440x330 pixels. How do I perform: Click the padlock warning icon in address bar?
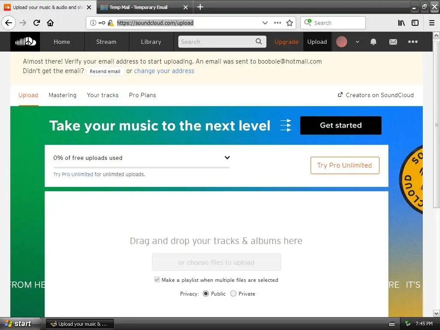point(111,23)
